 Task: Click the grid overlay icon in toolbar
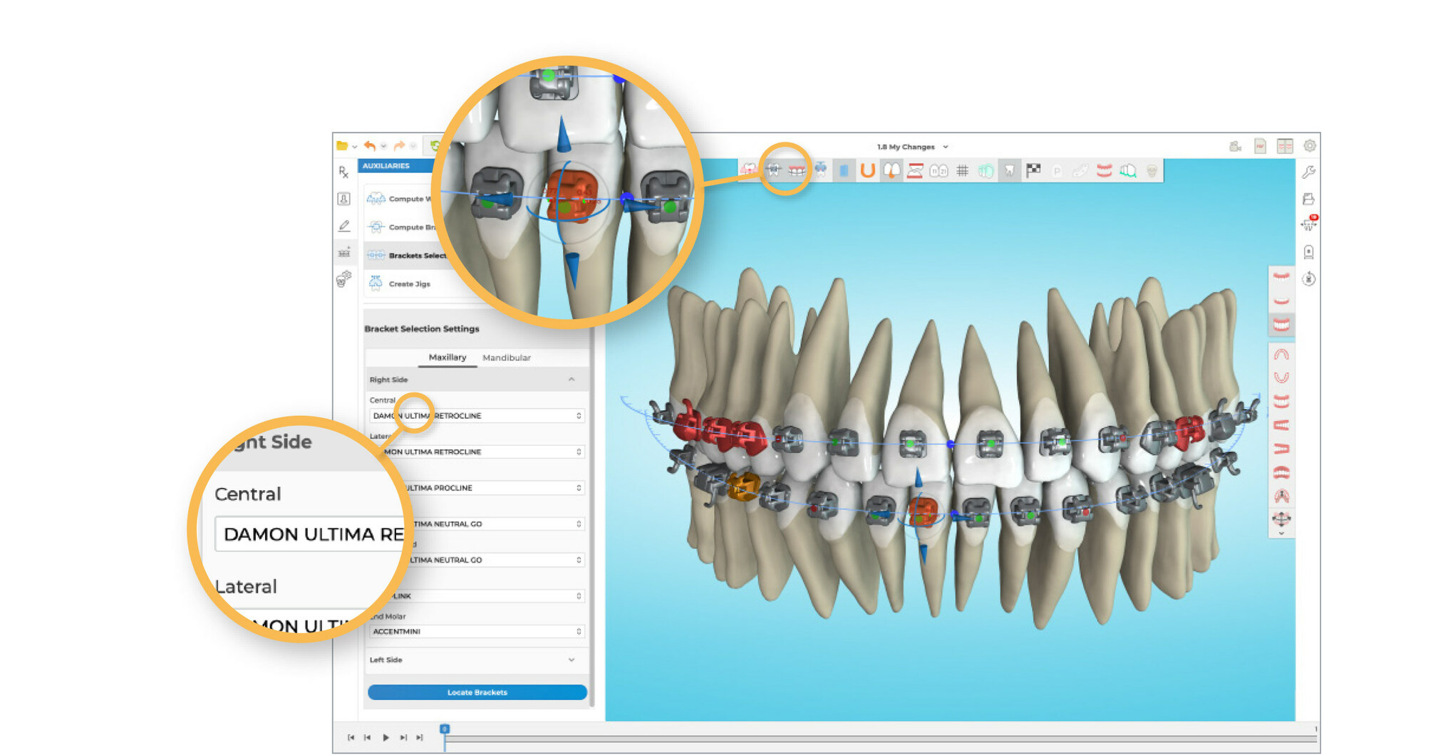point(963,170)
